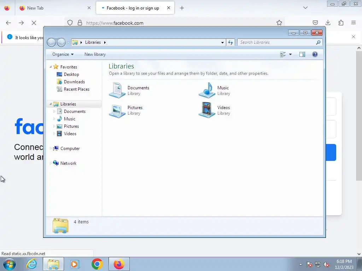Dismiss the Firefox notification bar
The height and width of the screenshot is (271, 362).
coord(354,37)
